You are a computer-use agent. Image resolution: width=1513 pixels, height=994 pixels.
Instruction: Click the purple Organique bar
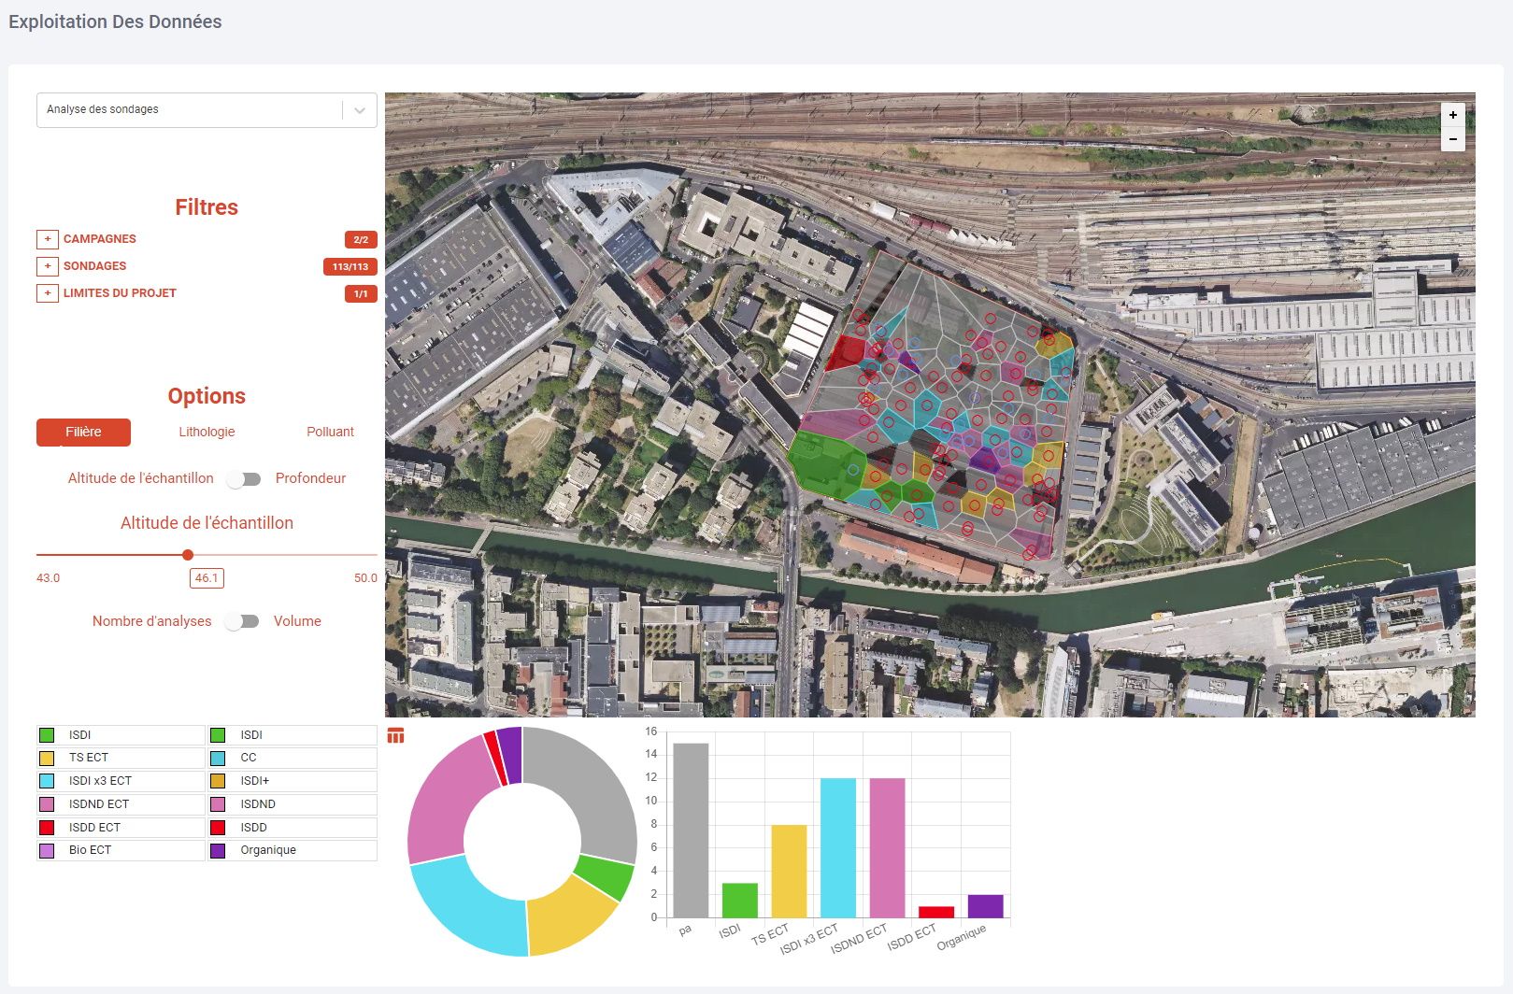[985, 906]
